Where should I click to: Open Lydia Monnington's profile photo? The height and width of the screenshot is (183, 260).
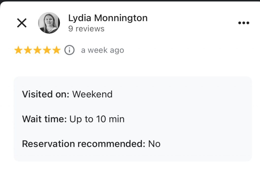(49, 23)
